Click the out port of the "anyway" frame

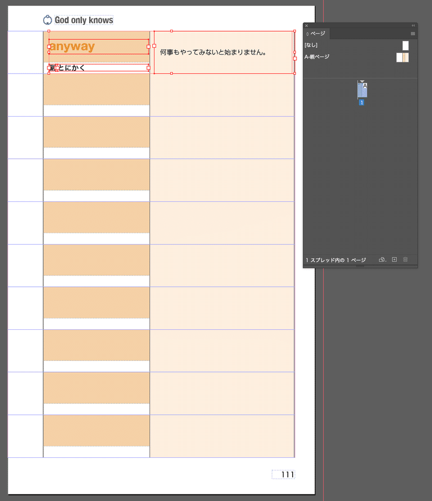pos(148,46)
